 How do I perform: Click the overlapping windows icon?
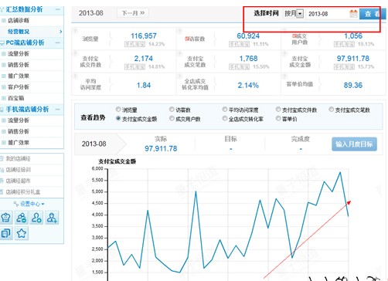tap(6, 233)
